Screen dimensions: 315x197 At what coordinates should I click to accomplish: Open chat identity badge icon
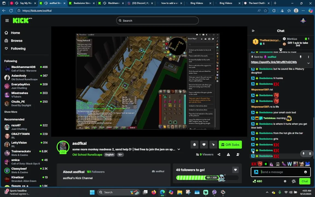pos(294,181)
